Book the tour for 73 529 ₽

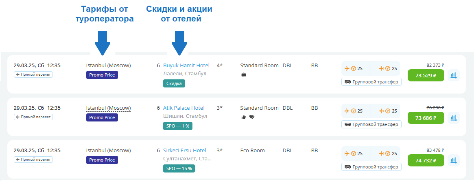pyautogui.click(x=426, y=75)
